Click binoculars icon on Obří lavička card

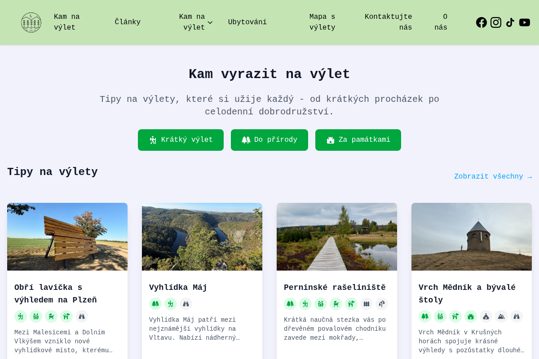point(82,316)
